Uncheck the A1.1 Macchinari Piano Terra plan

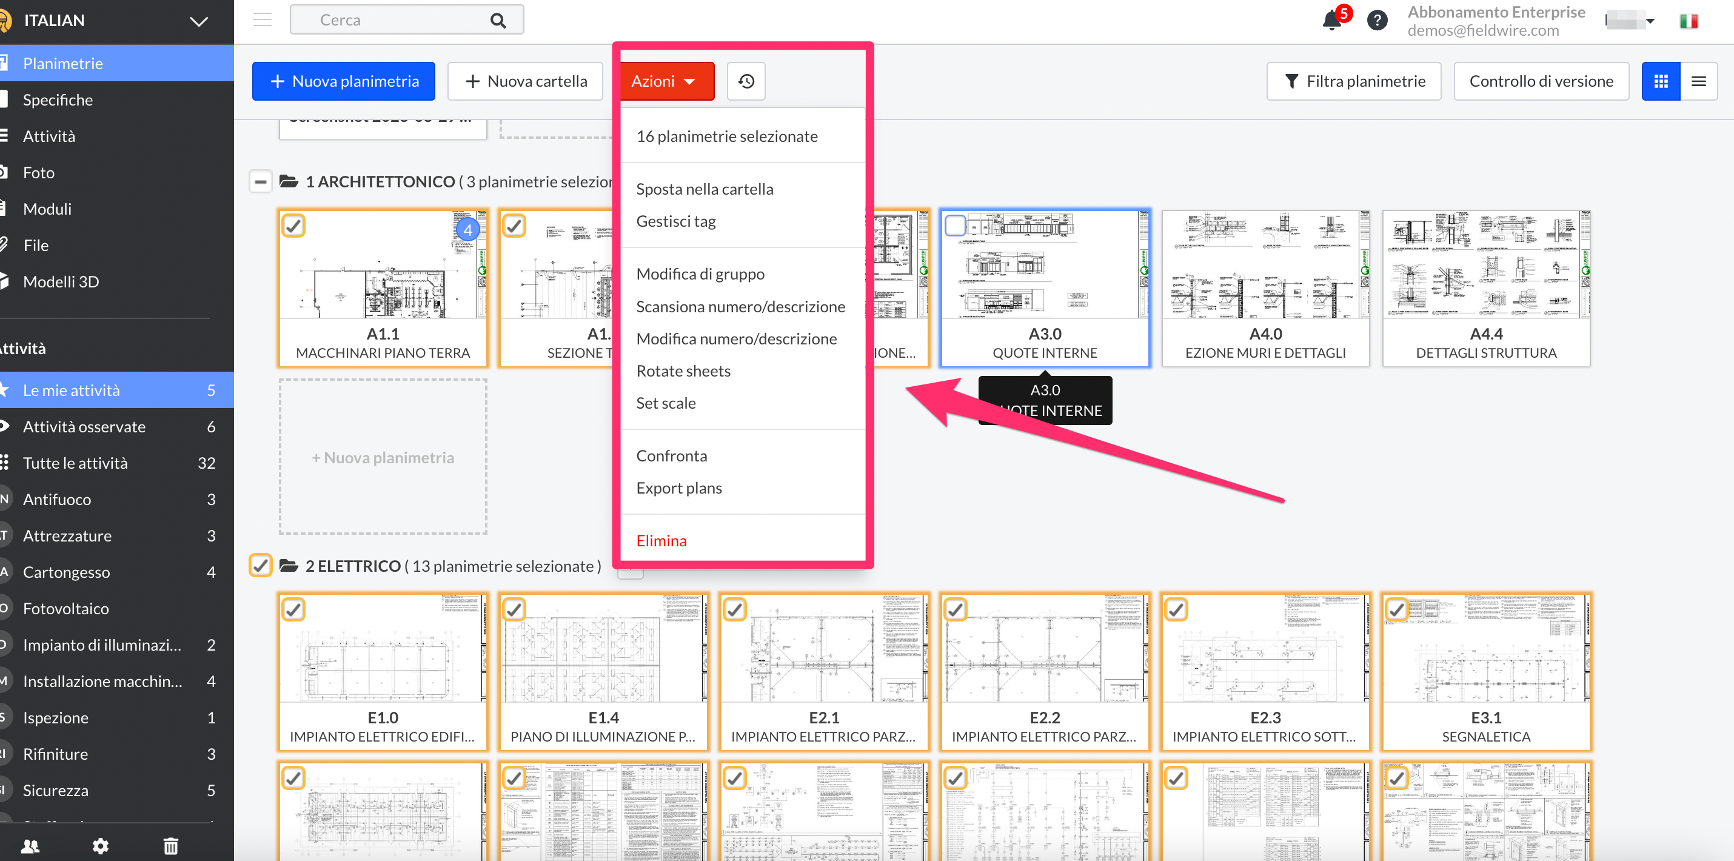[293, 226]
